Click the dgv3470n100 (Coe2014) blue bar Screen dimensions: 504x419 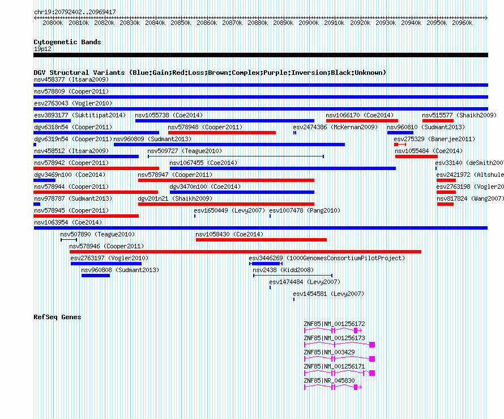click(x=242, y=192)
